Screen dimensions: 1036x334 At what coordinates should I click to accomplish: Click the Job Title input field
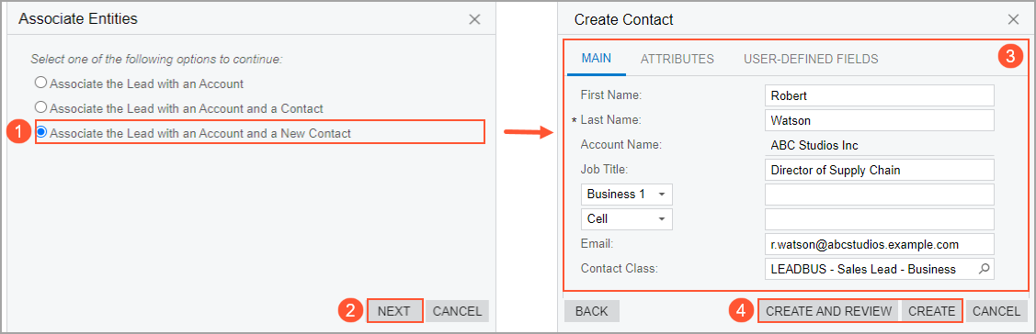(879, 170)
